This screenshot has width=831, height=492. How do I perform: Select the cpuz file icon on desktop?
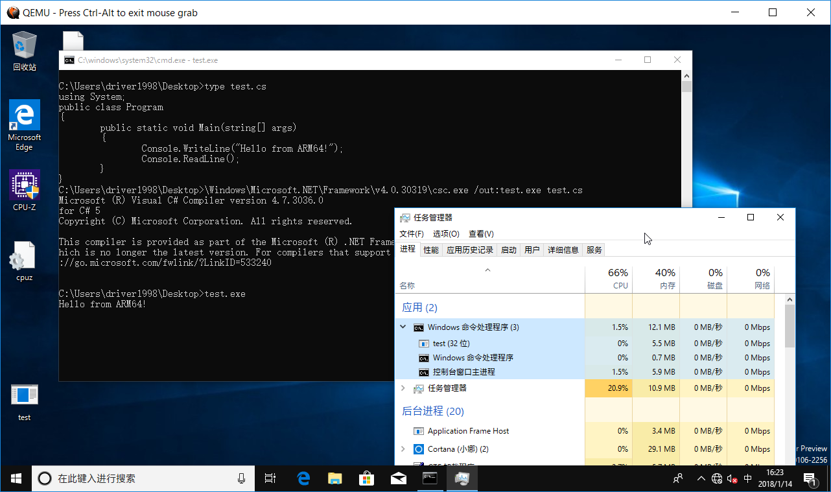(x=24, y=256)
